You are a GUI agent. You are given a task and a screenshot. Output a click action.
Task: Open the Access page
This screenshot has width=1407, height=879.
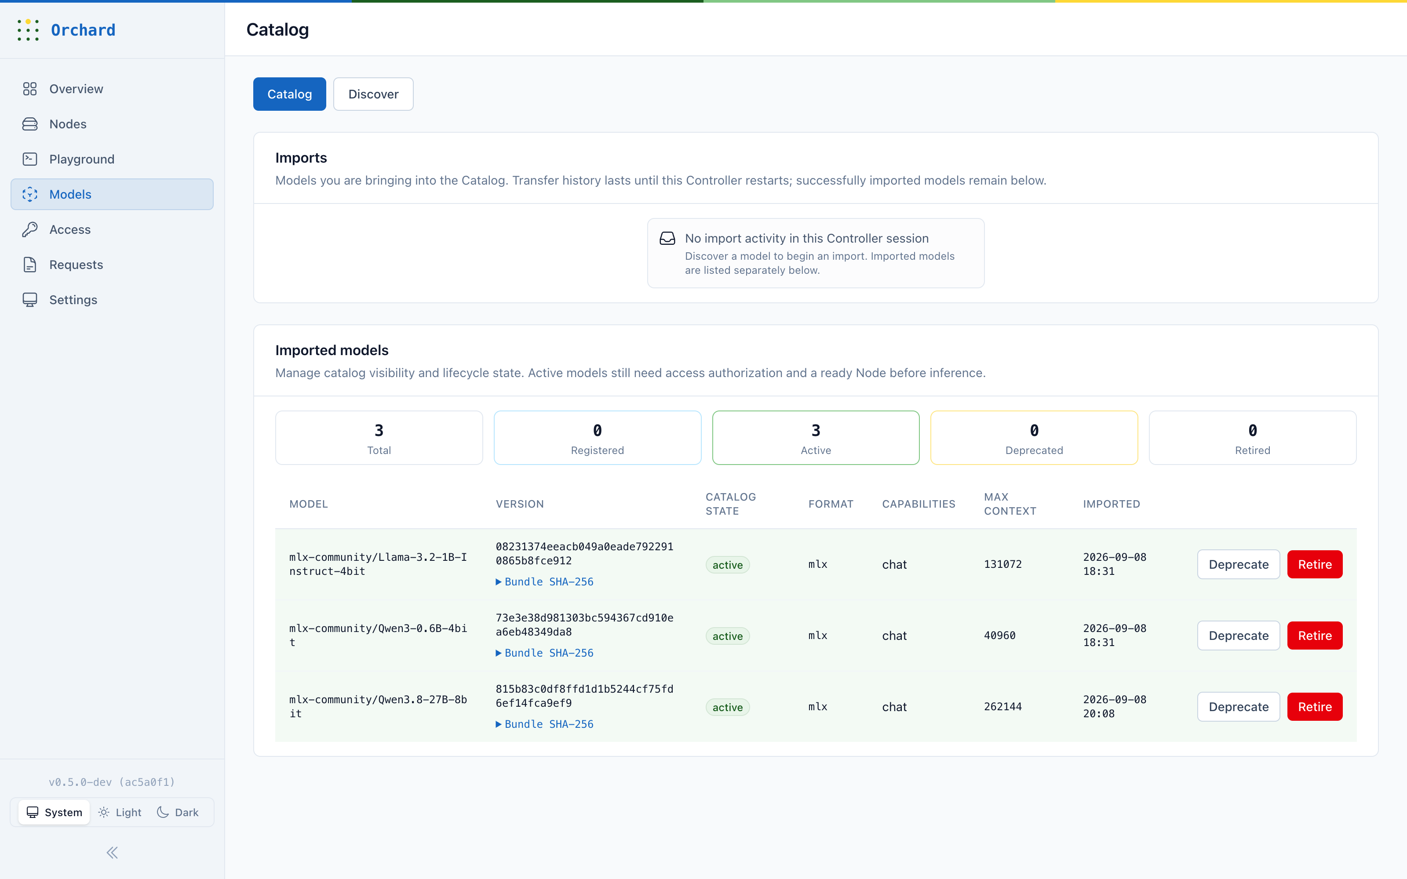tap(112, 229)
